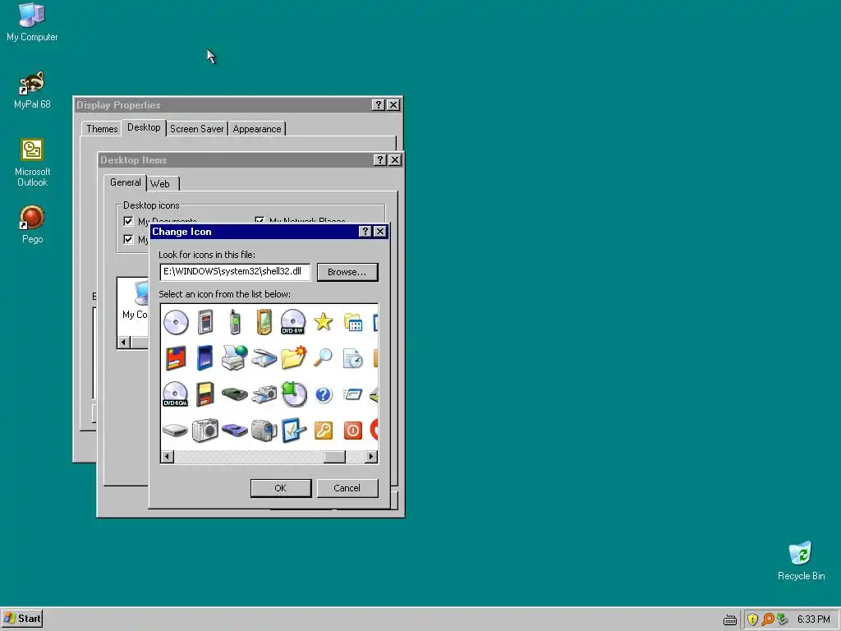
Task: Open the Start menu
Action: (x=22, y=619)
